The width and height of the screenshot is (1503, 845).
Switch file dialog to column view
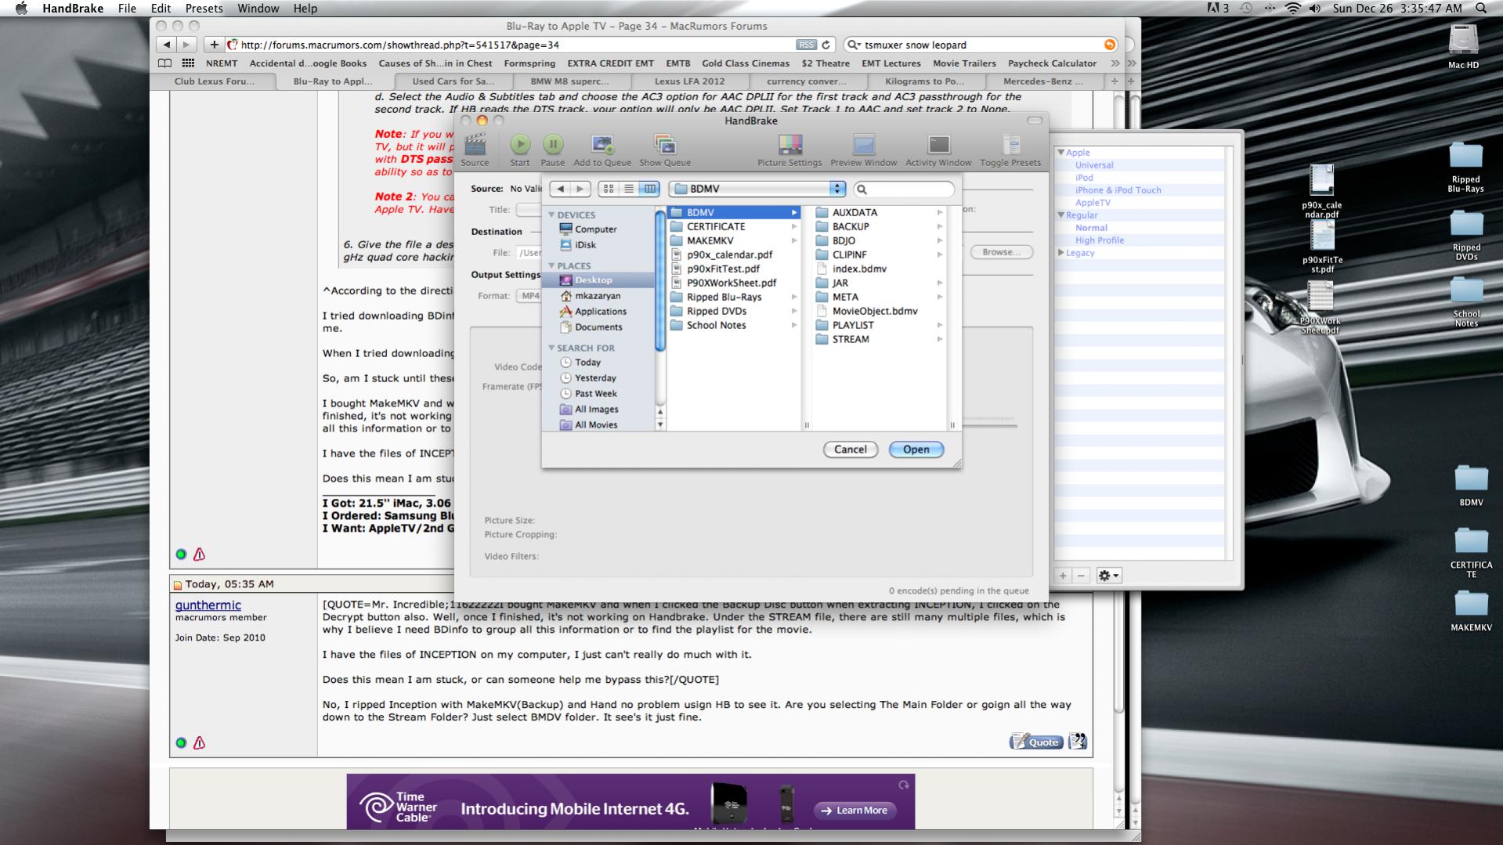pos(649,189)
